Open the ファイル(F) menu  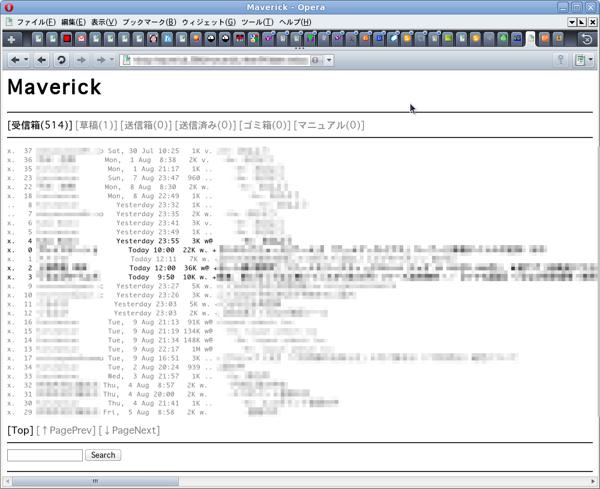35,22
